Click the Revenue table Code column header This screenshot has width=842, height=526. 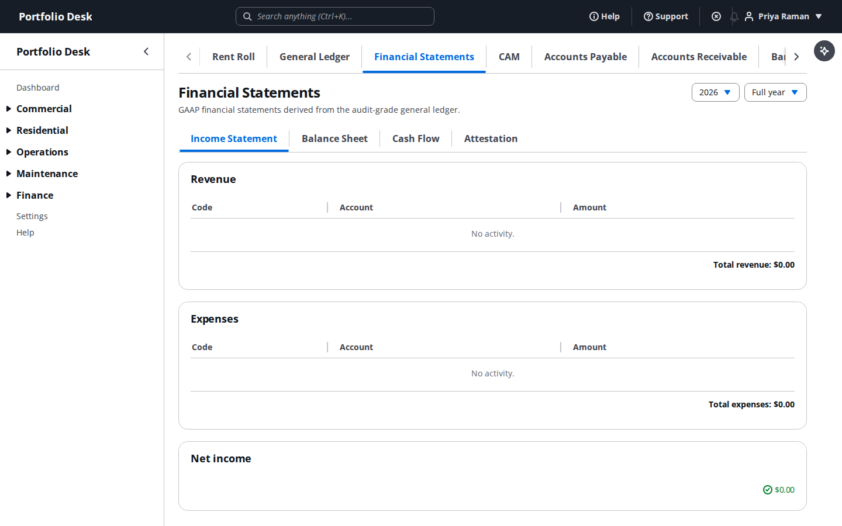pos(202,207)
